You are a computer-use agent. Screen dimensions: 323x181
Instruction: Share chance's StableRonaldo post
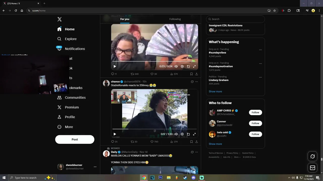click(x=197, y=142)
